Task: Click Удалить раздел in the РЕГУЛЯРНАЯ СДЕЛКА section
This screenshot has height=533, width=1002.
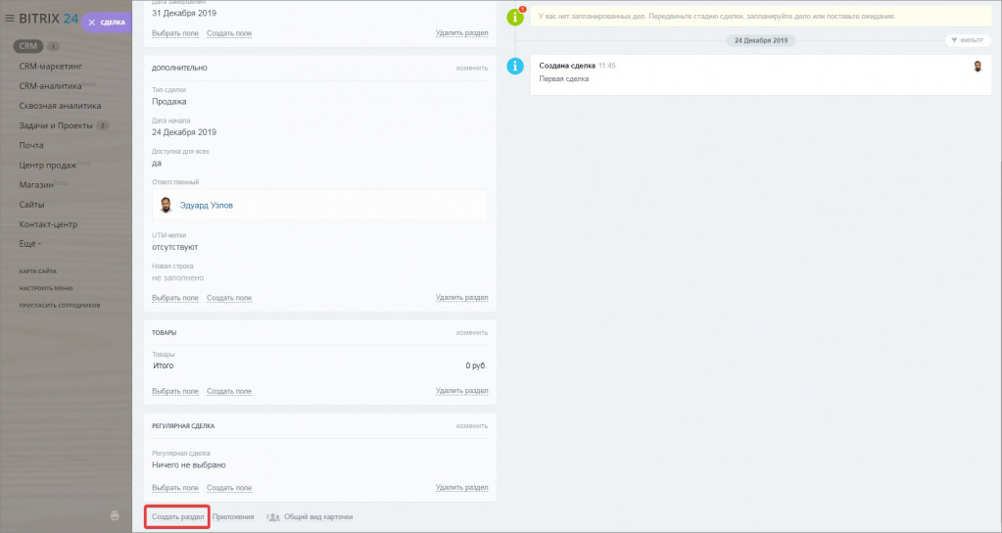Action: click(x=461, y=487)
